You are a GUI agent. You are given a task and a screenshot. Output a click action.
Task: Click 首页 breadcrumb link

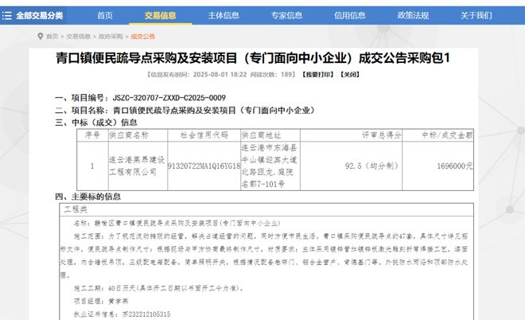pyautogui.click(x=52, y=36)
